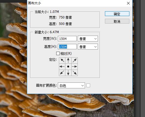Confirm with the 确定 button

tap(117, 14)
